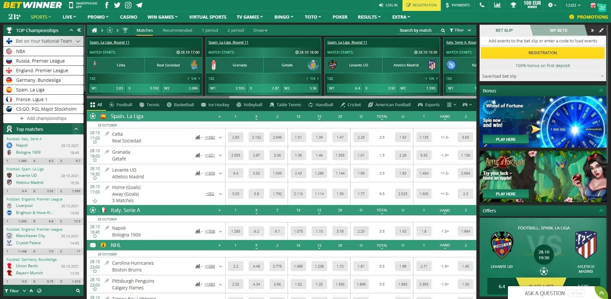The width and height of the screenshot is (611, 299).
Task: Expand the Draw markets dropdown
Action: (260, 30)
